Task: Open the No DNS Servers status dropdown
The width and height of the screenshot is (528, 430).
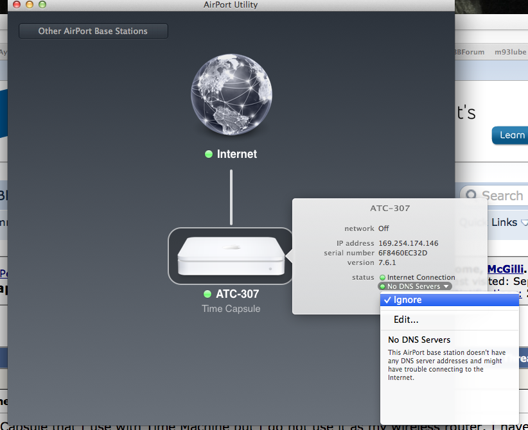Action: tap(415, 286)
